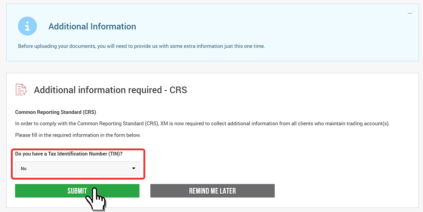Viewport: 423px width, 212px height.
Task: Open the Tax Identification Number dropdown
Action: point(77,169)
